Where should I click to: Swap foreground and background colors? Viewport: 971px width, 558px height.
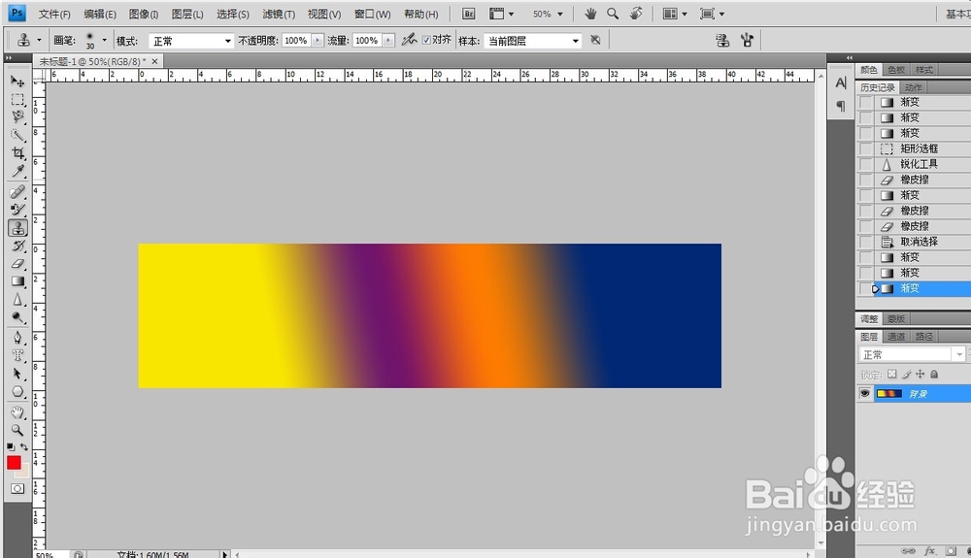pyautogui.click(x=24, y=446)
